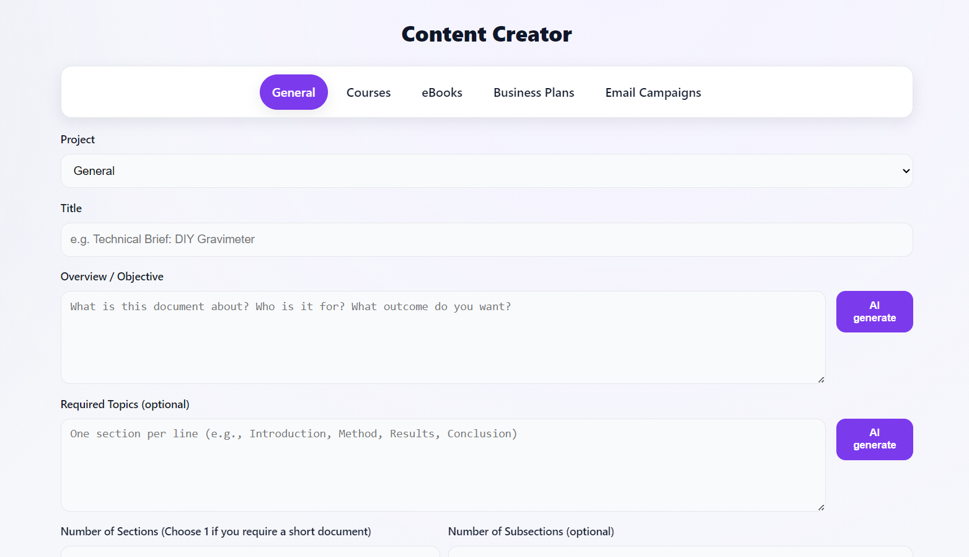The width and height of the screenshot is (969, 557).
Task: Click the Overview / Objective text area
Action: click(x=443, y=337)
